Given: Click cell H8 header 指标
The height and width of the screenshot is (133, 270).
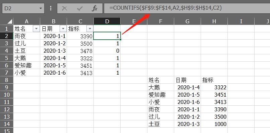Looking at the screenshot, I should 214,80.
